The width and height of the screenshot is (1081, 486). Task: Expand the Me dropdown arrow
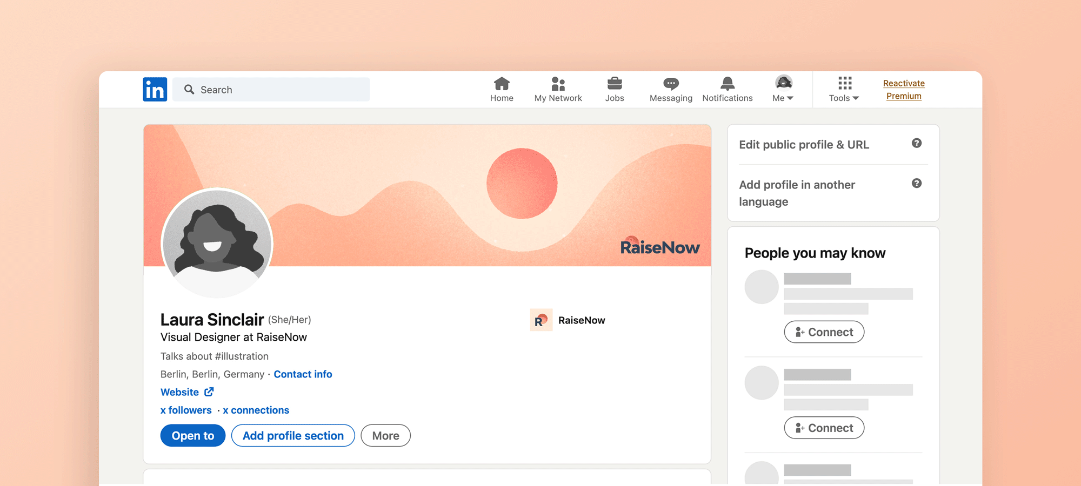pyautogui.click(x=790, y=98)
